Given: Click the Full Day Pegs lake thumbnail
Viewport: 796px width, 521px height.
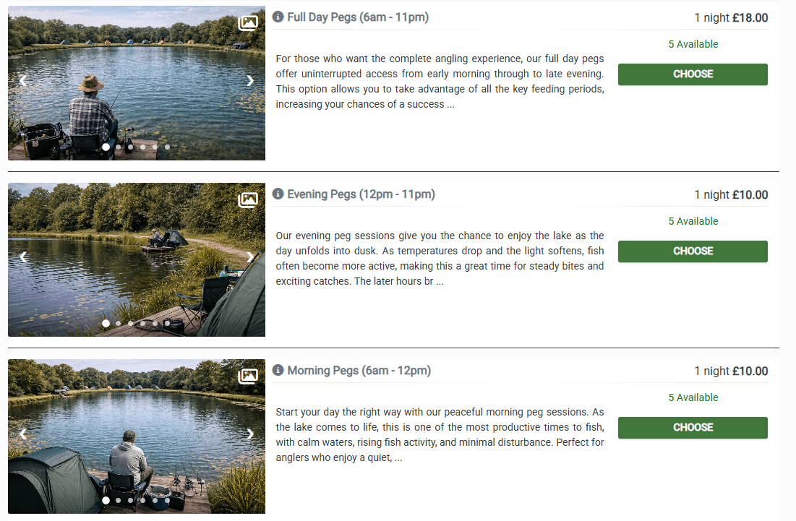Looking at the screenshot, I should 136,82.
